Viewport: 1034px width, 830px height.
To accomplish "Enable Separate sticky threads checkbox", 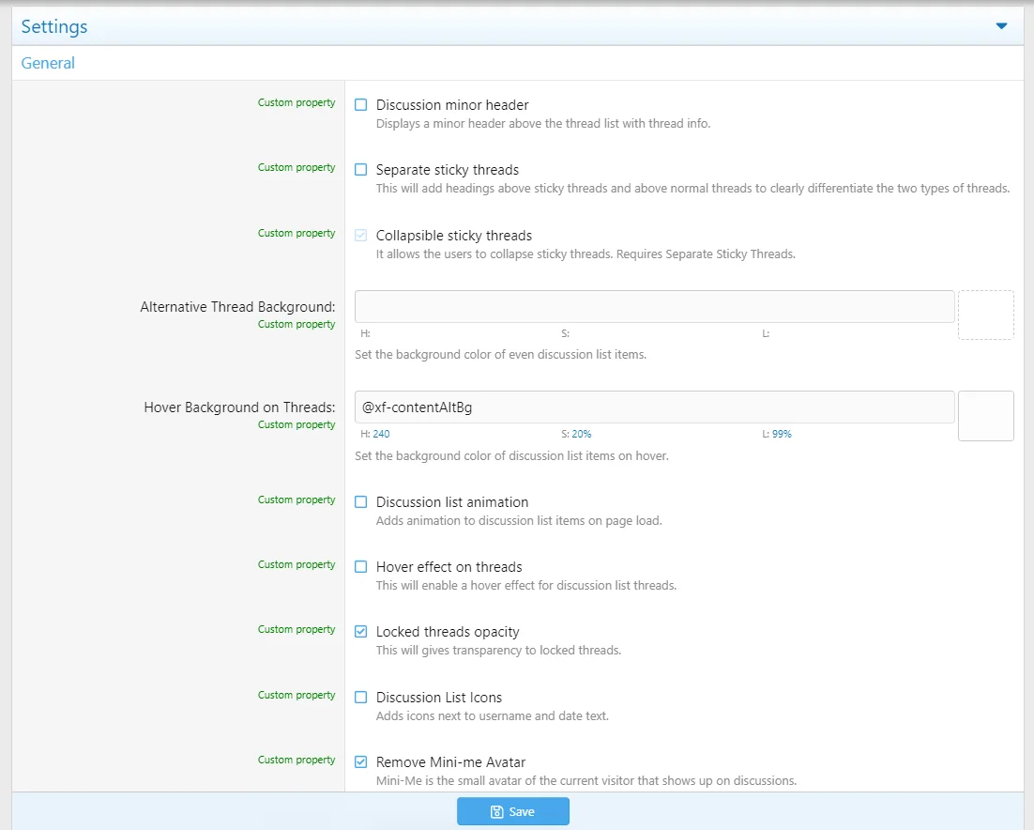I will click(x=361, y=170).
